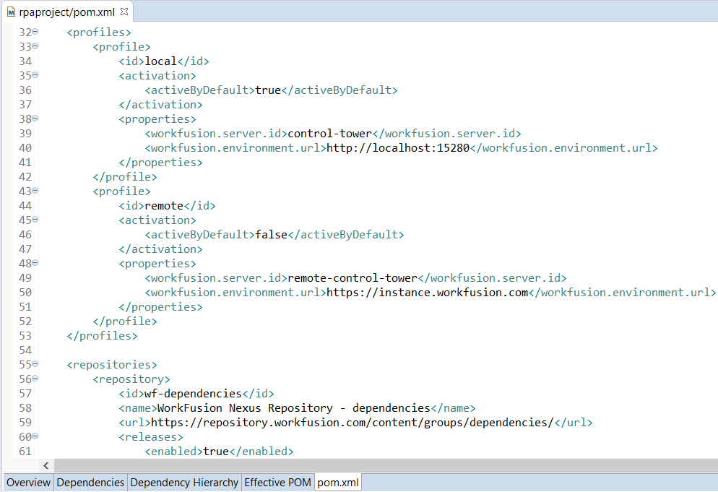The width and height of the screenshot is (718, 492).
Task: Collapse the properties block at line 38
Action: [x=35, y=118]
